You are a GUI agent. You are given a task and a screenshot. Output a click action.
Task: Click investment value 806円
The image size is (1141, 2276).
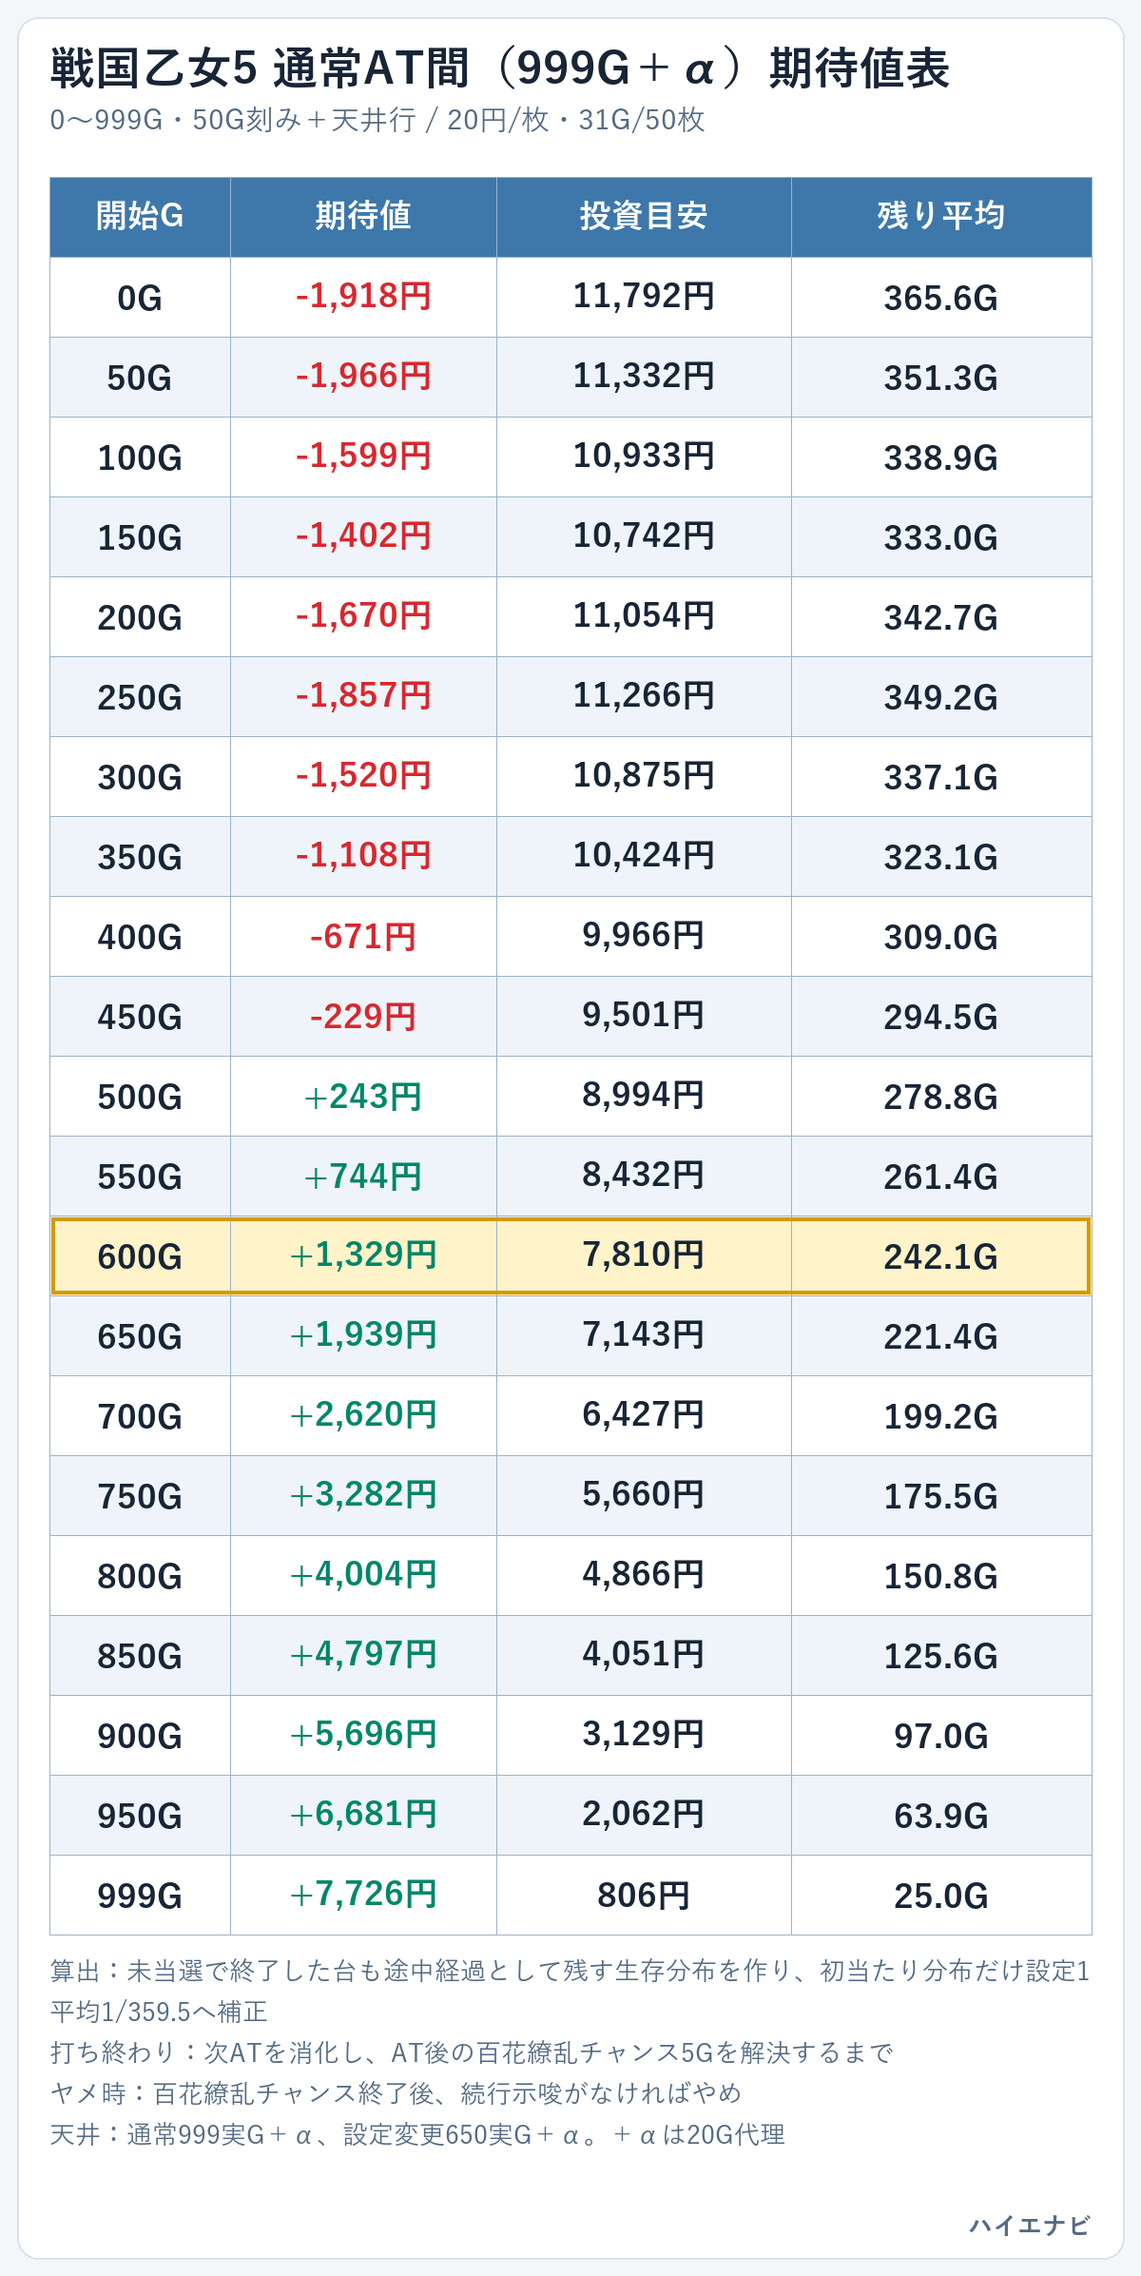pyautogui.click(x=644, y=1896)
